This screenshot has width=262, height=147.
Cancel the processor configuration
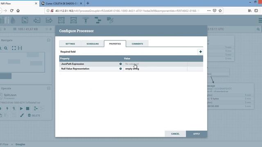(x=175, y=134)
